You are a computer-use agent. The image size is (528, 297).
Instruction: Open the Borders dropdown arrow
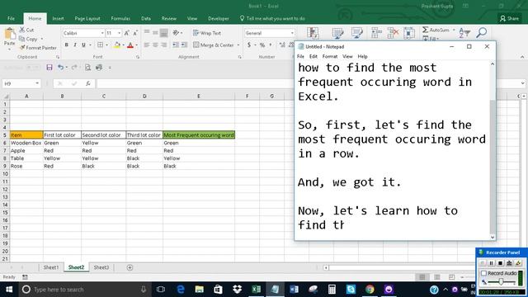coord(107,45)
